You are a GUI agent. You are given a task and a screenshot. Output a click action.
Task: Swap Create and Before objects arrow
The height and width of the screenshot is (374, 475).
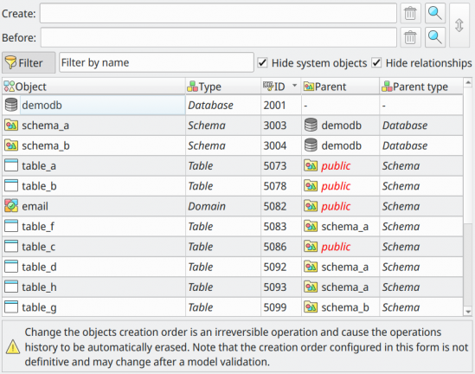tap(459, 25)
